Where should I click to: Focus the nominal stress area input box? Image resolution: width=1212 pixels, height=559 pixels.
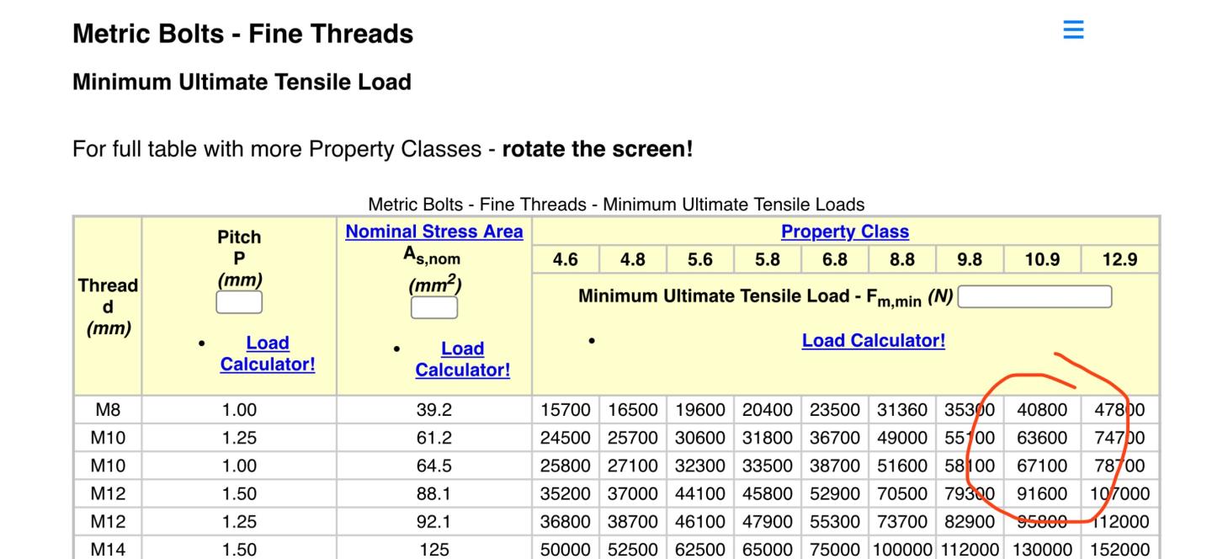click(433, 308)
